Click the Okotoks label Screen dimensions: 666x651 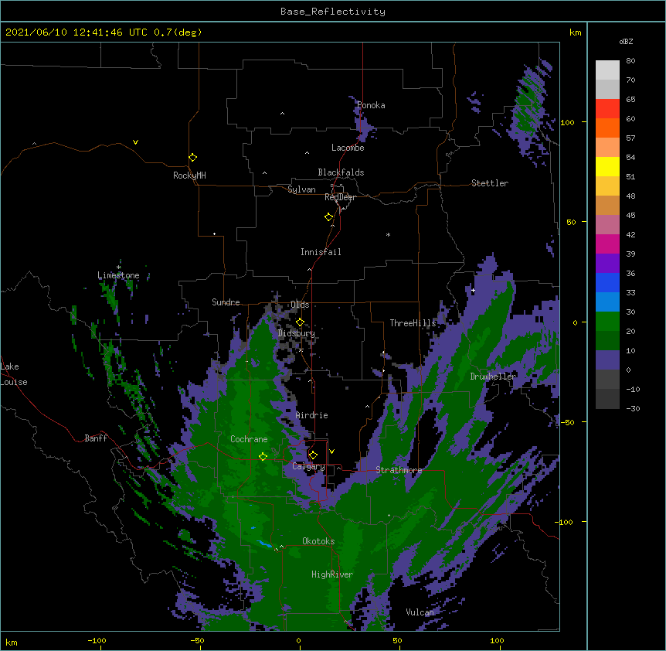[318, 541]
